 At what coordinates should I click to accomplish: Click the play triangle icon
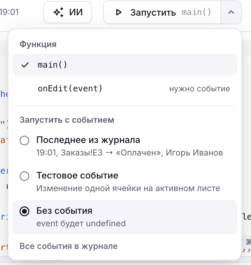coord(119,12)
